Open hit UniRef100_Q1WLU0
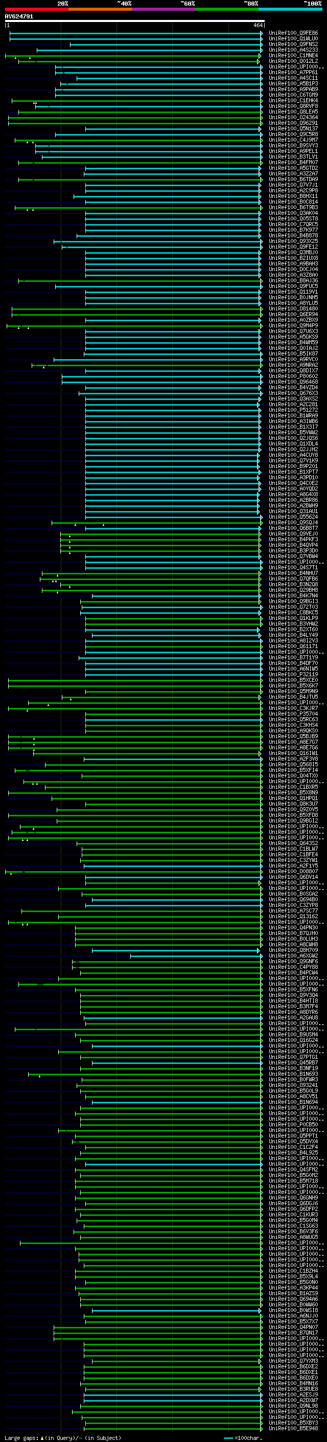 pyautogui.click(x=293, y=39)
